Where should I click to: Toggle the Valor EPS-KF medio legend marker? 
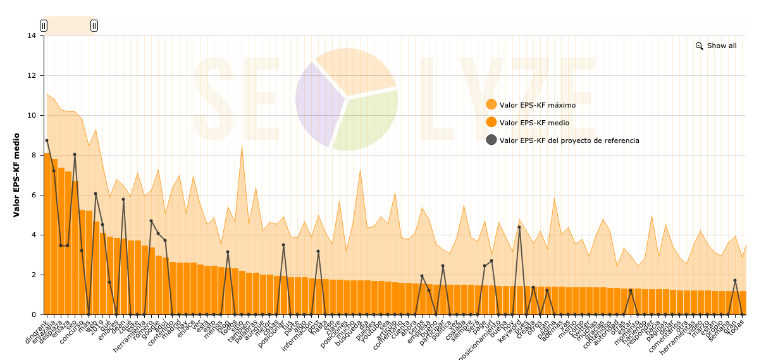tap(491, 123)
